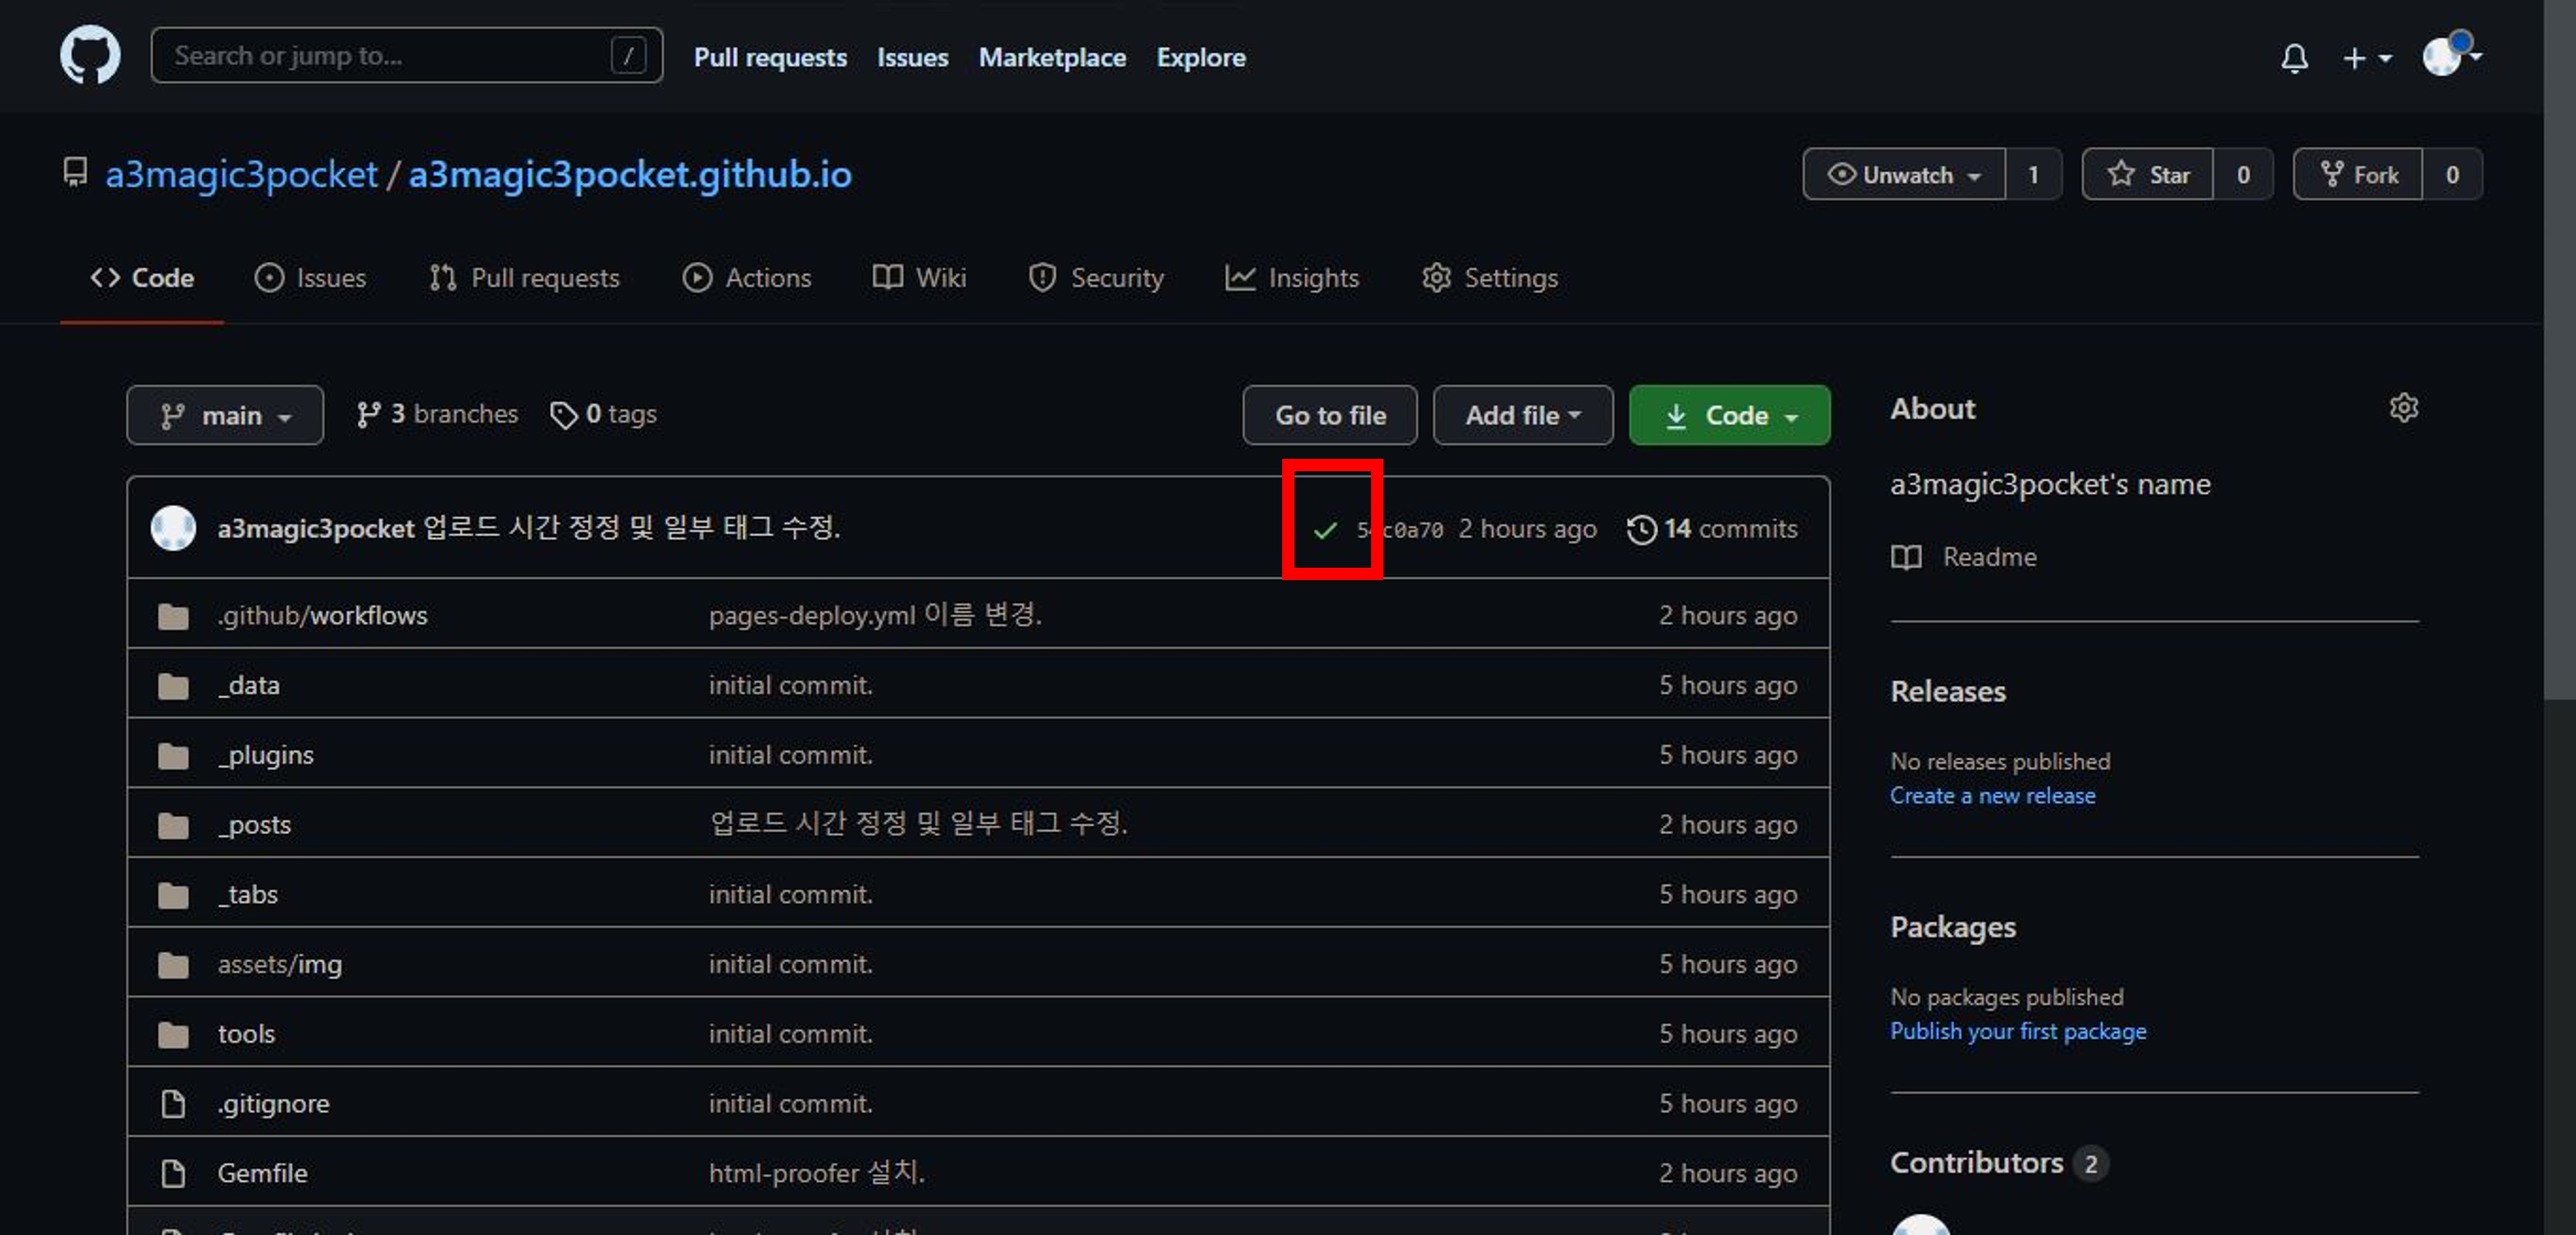
Task: Open the a3magic3pocket.github.io repository link
Action: 630,175
